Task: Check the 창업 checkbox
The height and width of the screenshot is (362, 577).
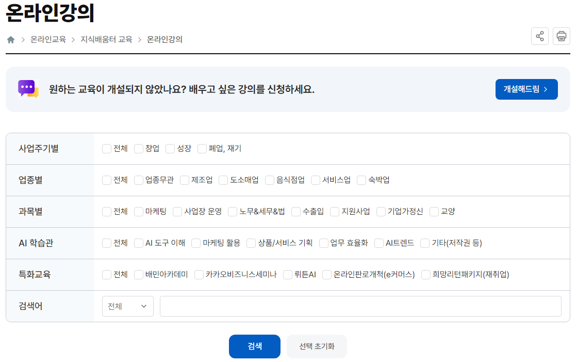Action: [x=139, y=149]
